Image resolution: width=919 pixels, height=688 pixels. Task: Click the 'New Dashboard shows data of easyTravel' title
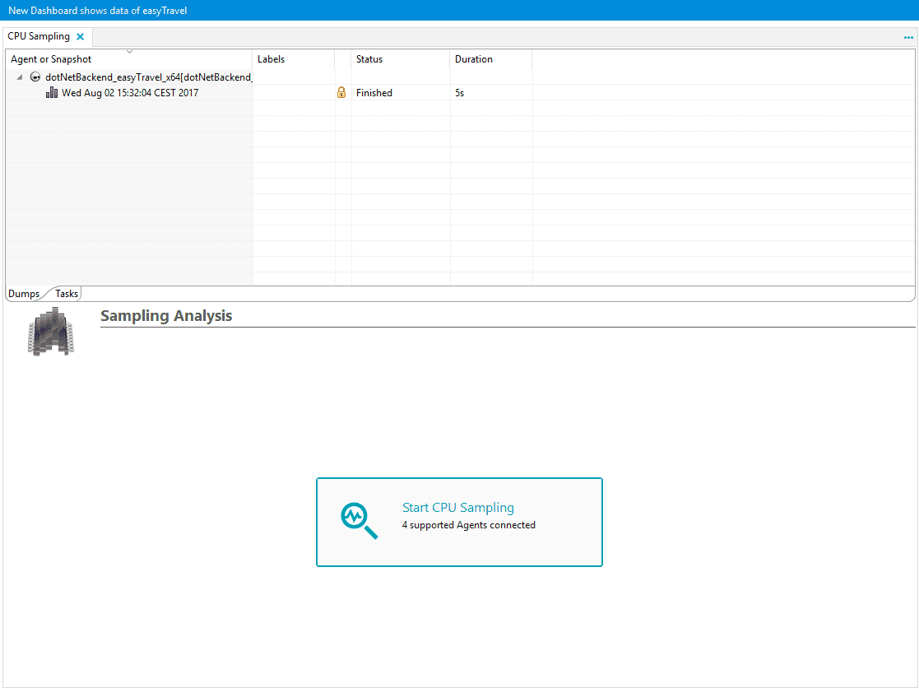coord(97,11)
